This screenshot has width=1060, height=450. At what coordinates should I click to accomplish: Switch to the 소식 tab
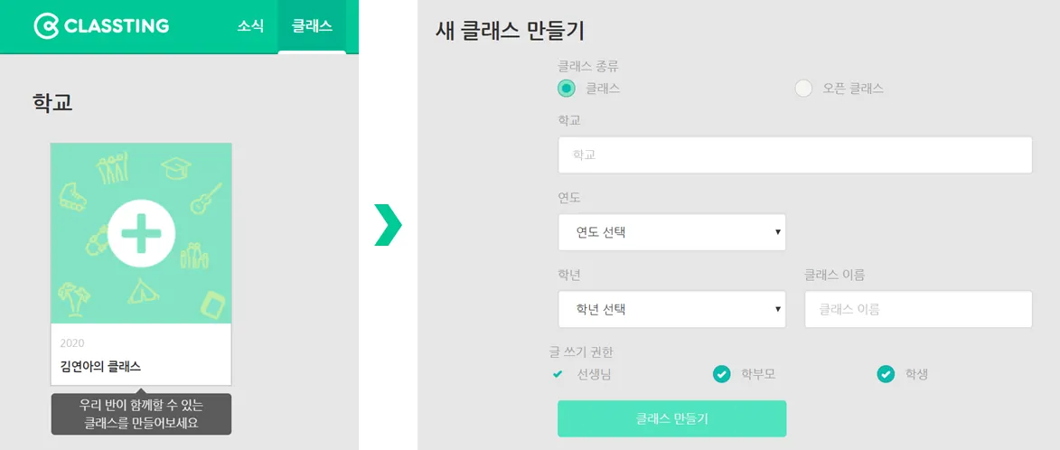click(250, 26)
